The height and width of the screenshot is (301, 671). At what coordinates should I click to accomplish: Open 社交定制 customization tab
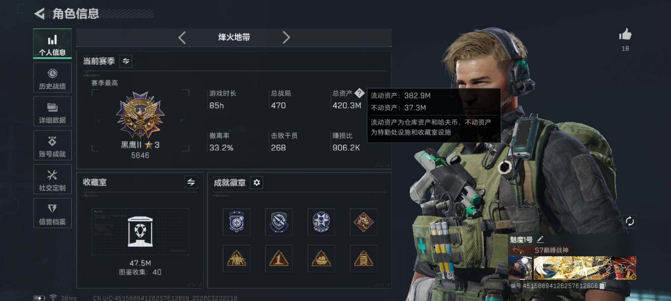click(x=52, y=179)
